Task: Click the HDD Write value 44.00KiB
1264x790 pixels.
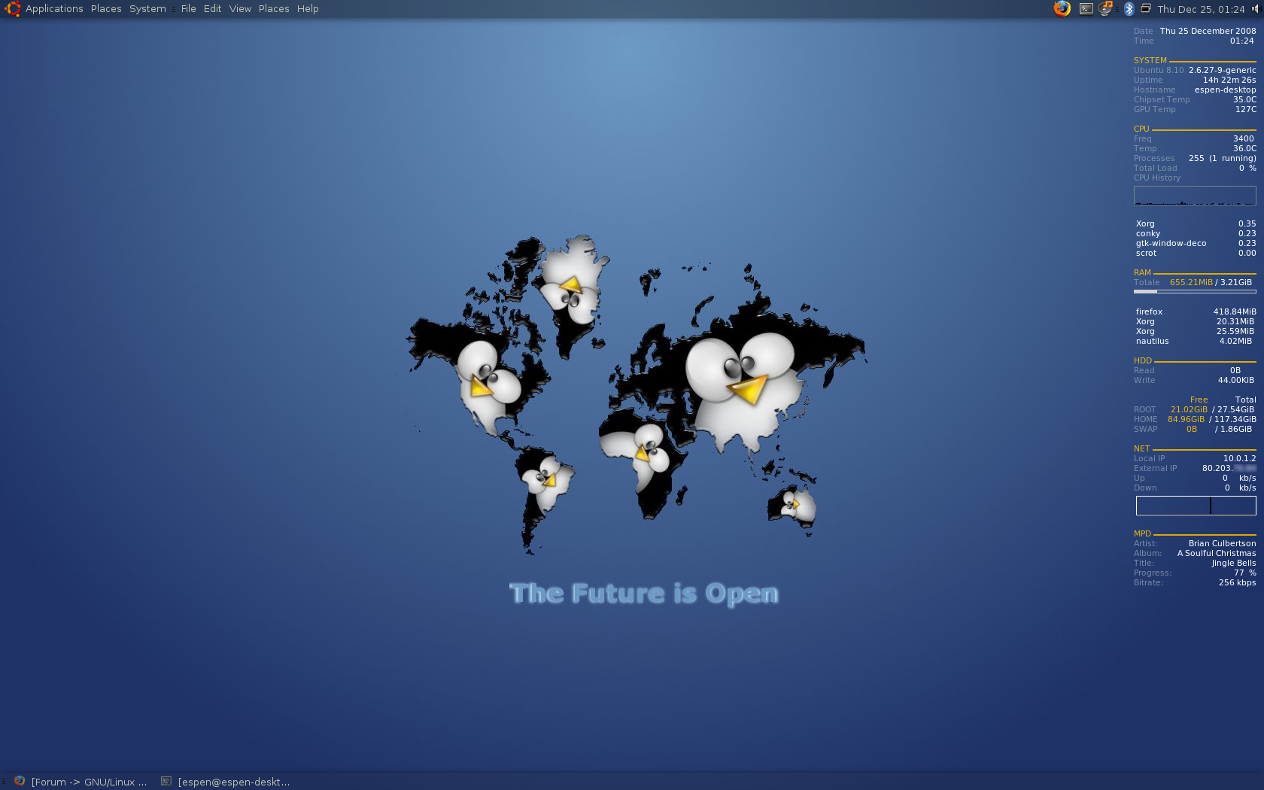Action: tap(1235, 380)
